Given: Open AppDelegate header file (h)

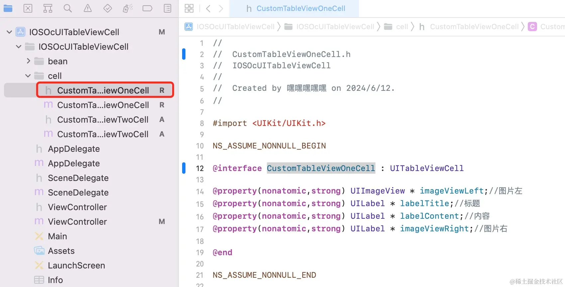Looking at the screenshot, I should (x=88, y=149).
